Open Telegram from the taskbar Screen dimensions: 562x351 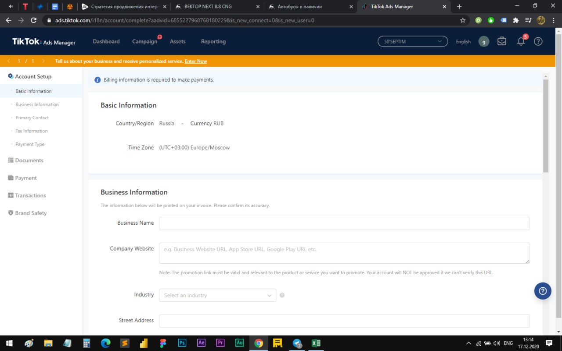[x=297, y=343]
